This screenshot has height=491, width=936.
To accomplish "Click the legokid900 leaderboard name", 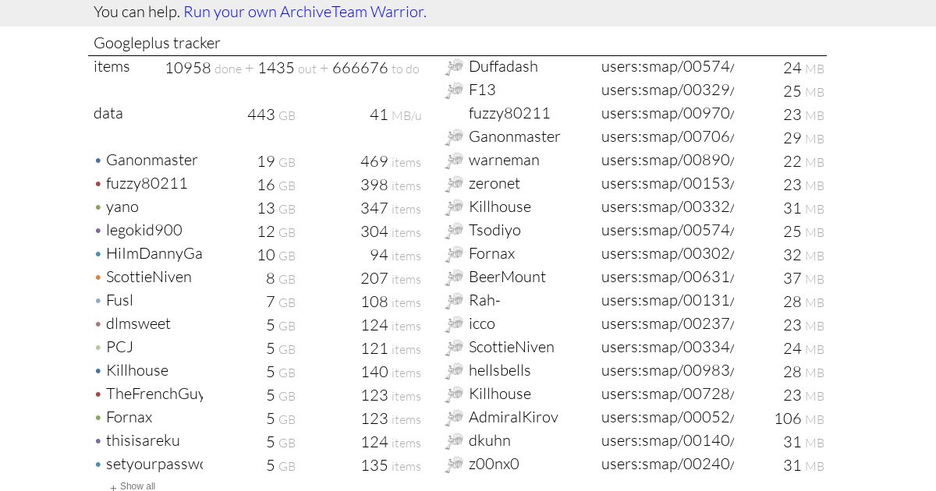I will pos(144,230).
